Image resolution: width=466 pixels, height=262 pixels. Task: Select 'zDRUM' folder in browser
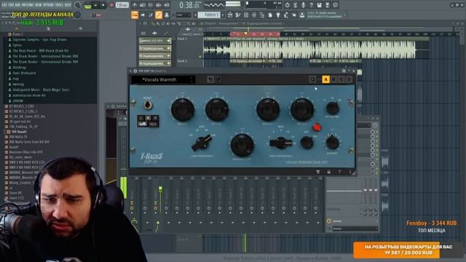click(17, 101)
